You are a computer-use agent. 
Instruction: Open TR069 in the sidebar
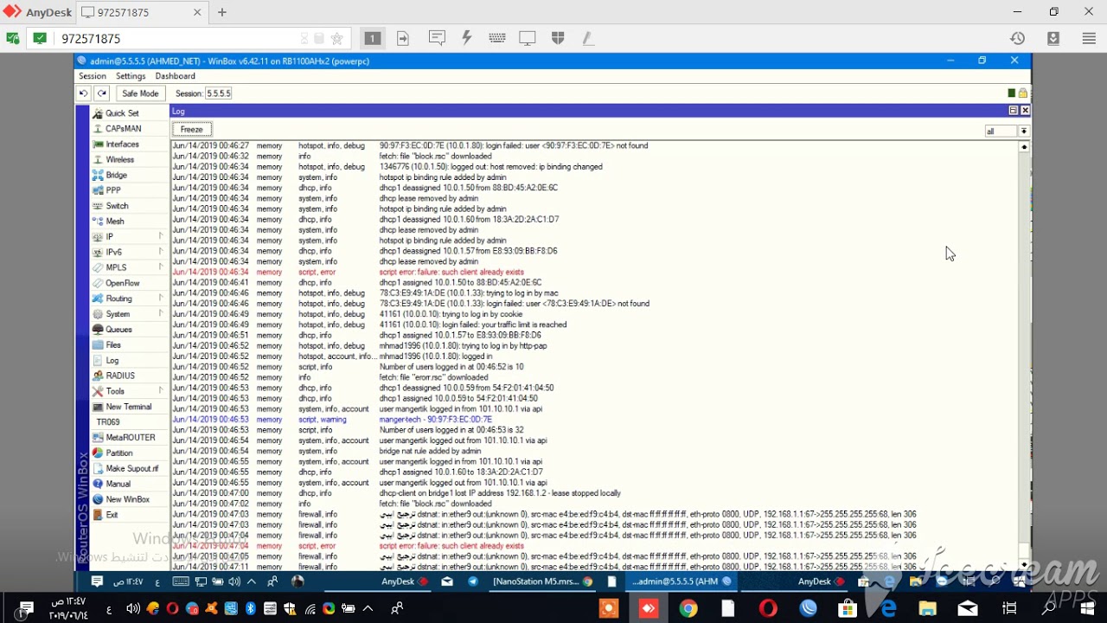[108, 422]
